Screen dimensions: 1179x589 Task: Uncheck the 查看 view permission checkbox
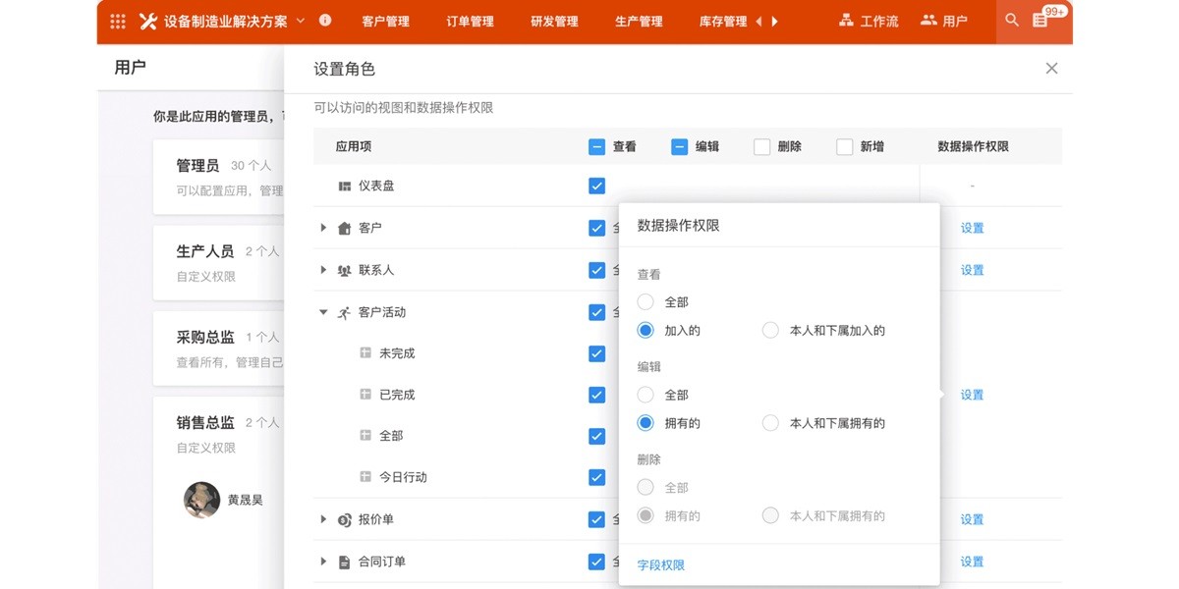(x=596, y=146)
